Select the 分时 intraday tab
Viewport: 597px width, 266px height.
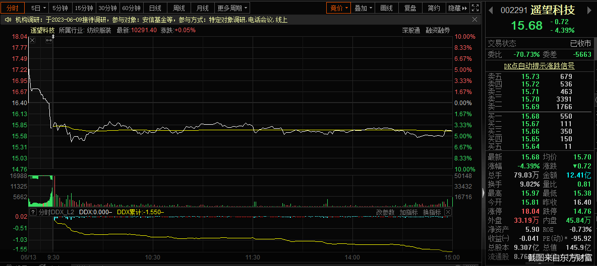click(13, 8)
